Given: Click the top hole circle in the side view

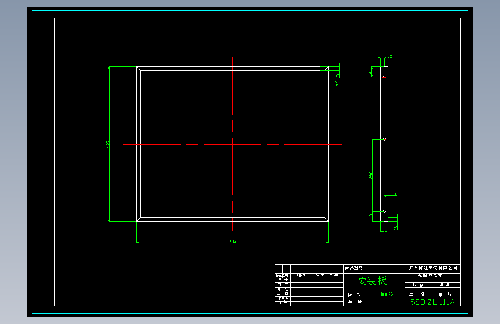Looking at the screenshot, I should pos(385,77).
